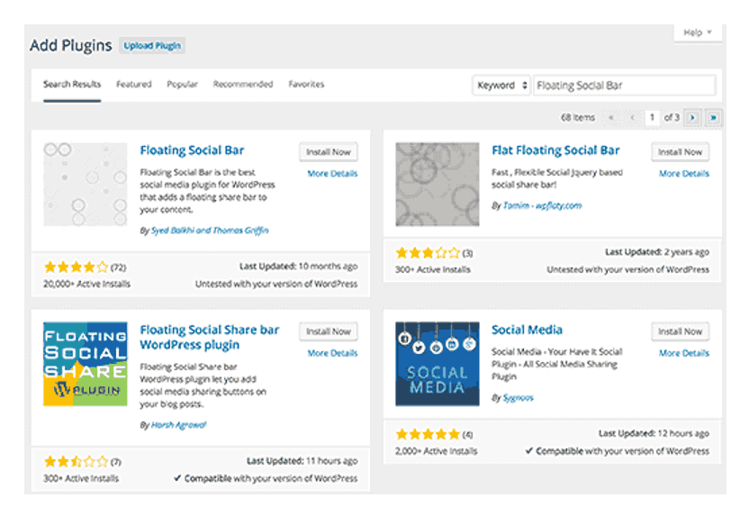This screenshot has width=749, height=516.
Task: Focus the plugin search field containing Floating Social Bar
Action: click(625, 86)
